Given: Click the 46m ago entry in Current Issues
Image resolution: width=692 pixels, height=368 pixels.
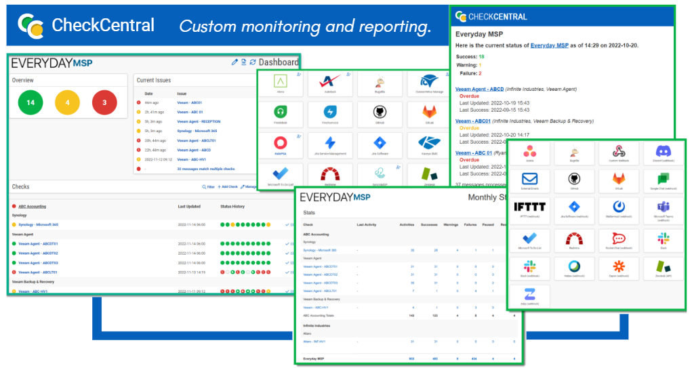Looking at the screenshot, I should coord(151,103).
